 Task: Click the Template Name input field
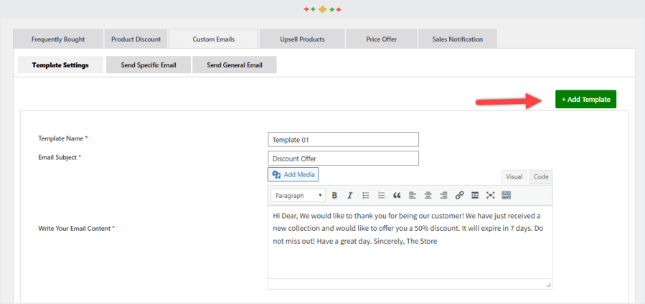click(343, 140)
